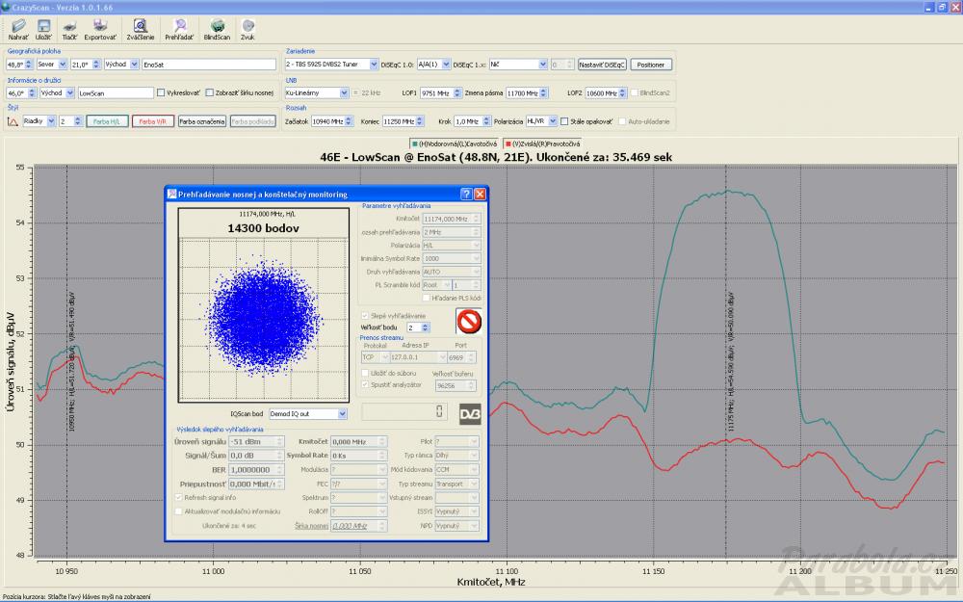This screenshot has width=963, height=602.
Task: Adjust the LOF1 9751 MHz stepper
Action: pos(456,92)
